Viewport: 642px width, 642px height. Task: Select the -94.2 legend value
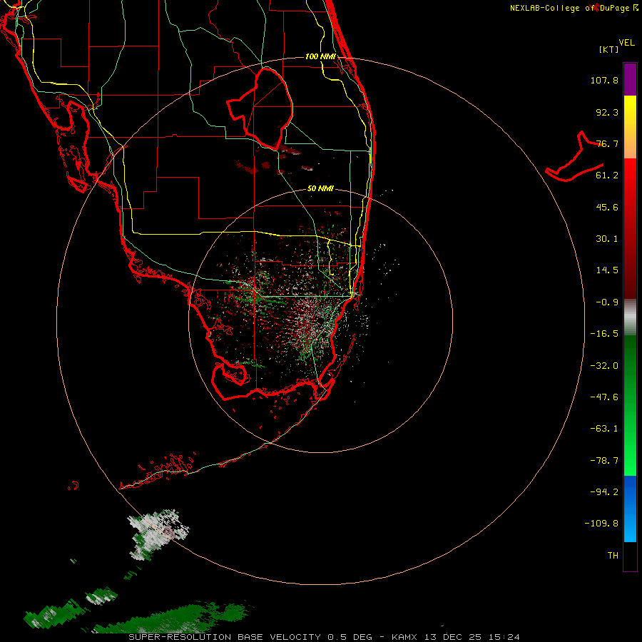coord(604,491)
